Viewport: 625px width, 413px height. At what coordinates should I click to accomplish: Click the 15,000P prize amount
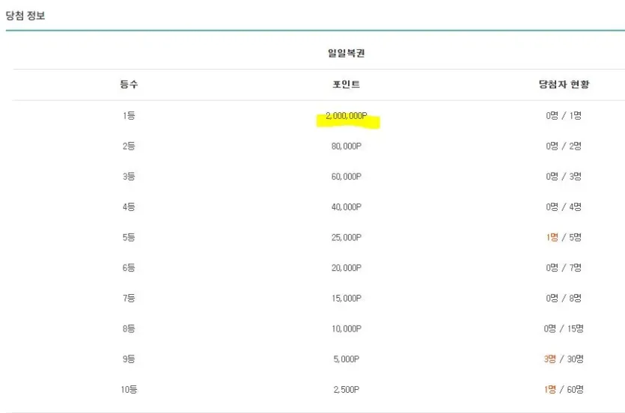(x=347, y=299)
